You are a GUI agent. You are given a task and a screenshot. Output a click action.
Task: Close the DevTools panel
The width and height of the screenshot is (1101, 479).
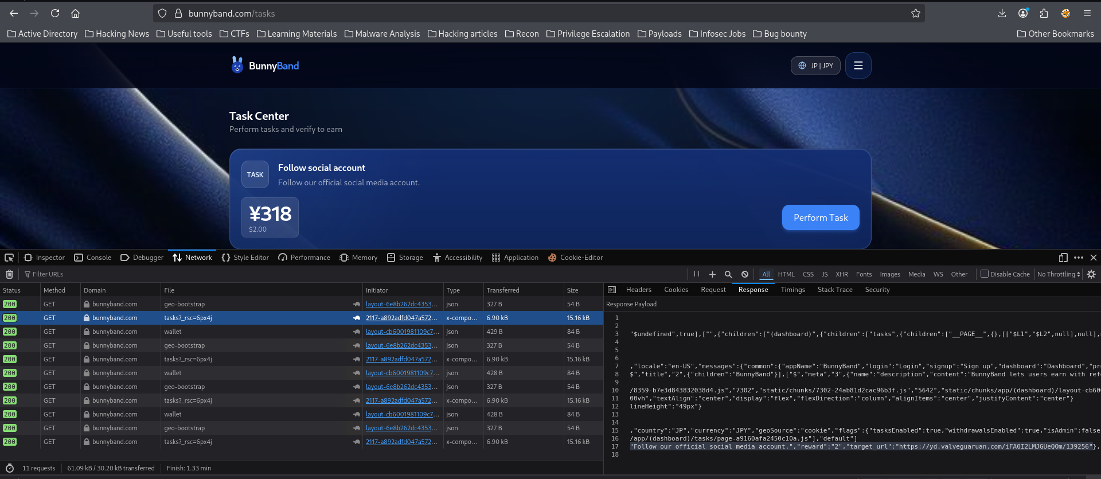[x=1094, y=258]
